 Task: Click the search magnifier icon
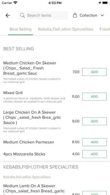pos(22,15)
